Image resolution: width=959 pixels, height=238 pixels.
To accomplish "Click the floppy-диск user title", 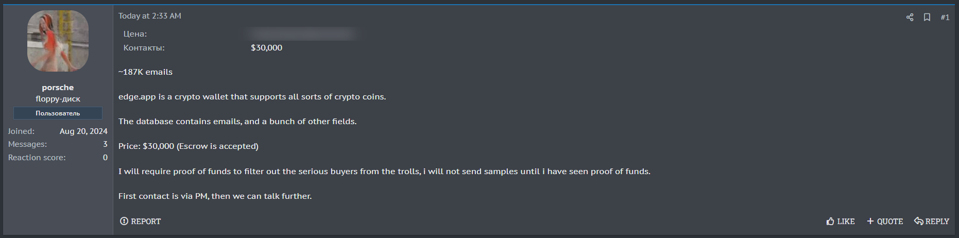I will point(58,99).
